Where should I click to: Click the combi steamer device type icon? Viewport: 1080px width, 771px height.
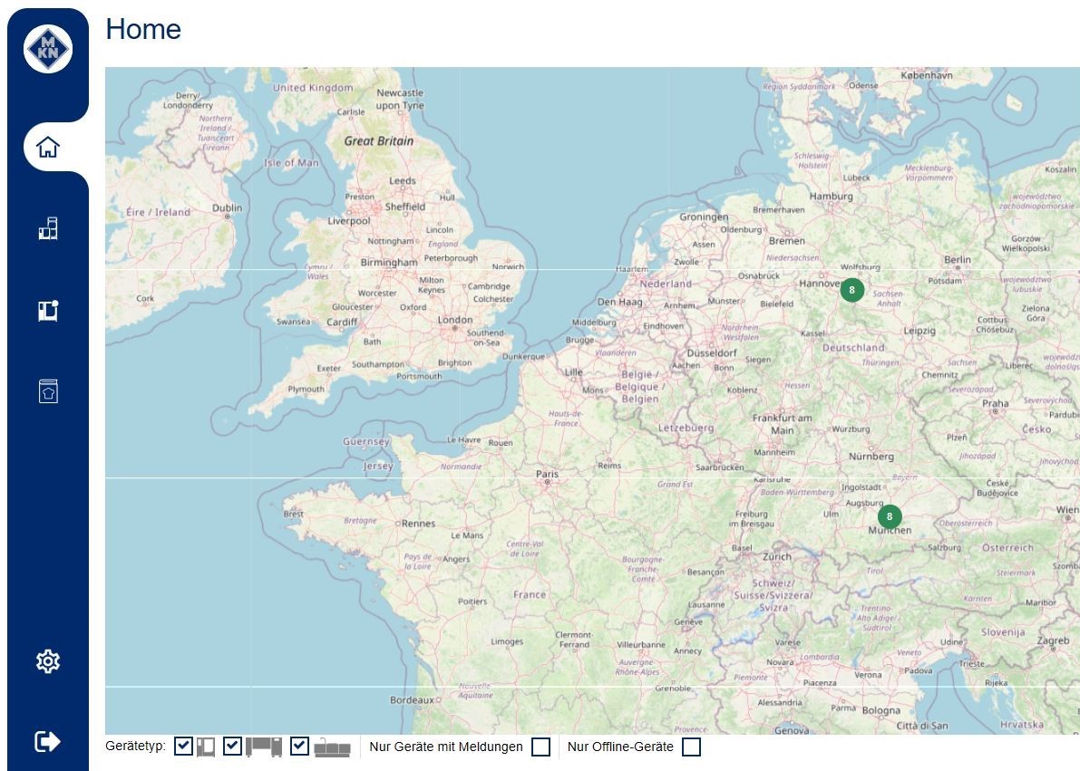(x=206, y=747)
